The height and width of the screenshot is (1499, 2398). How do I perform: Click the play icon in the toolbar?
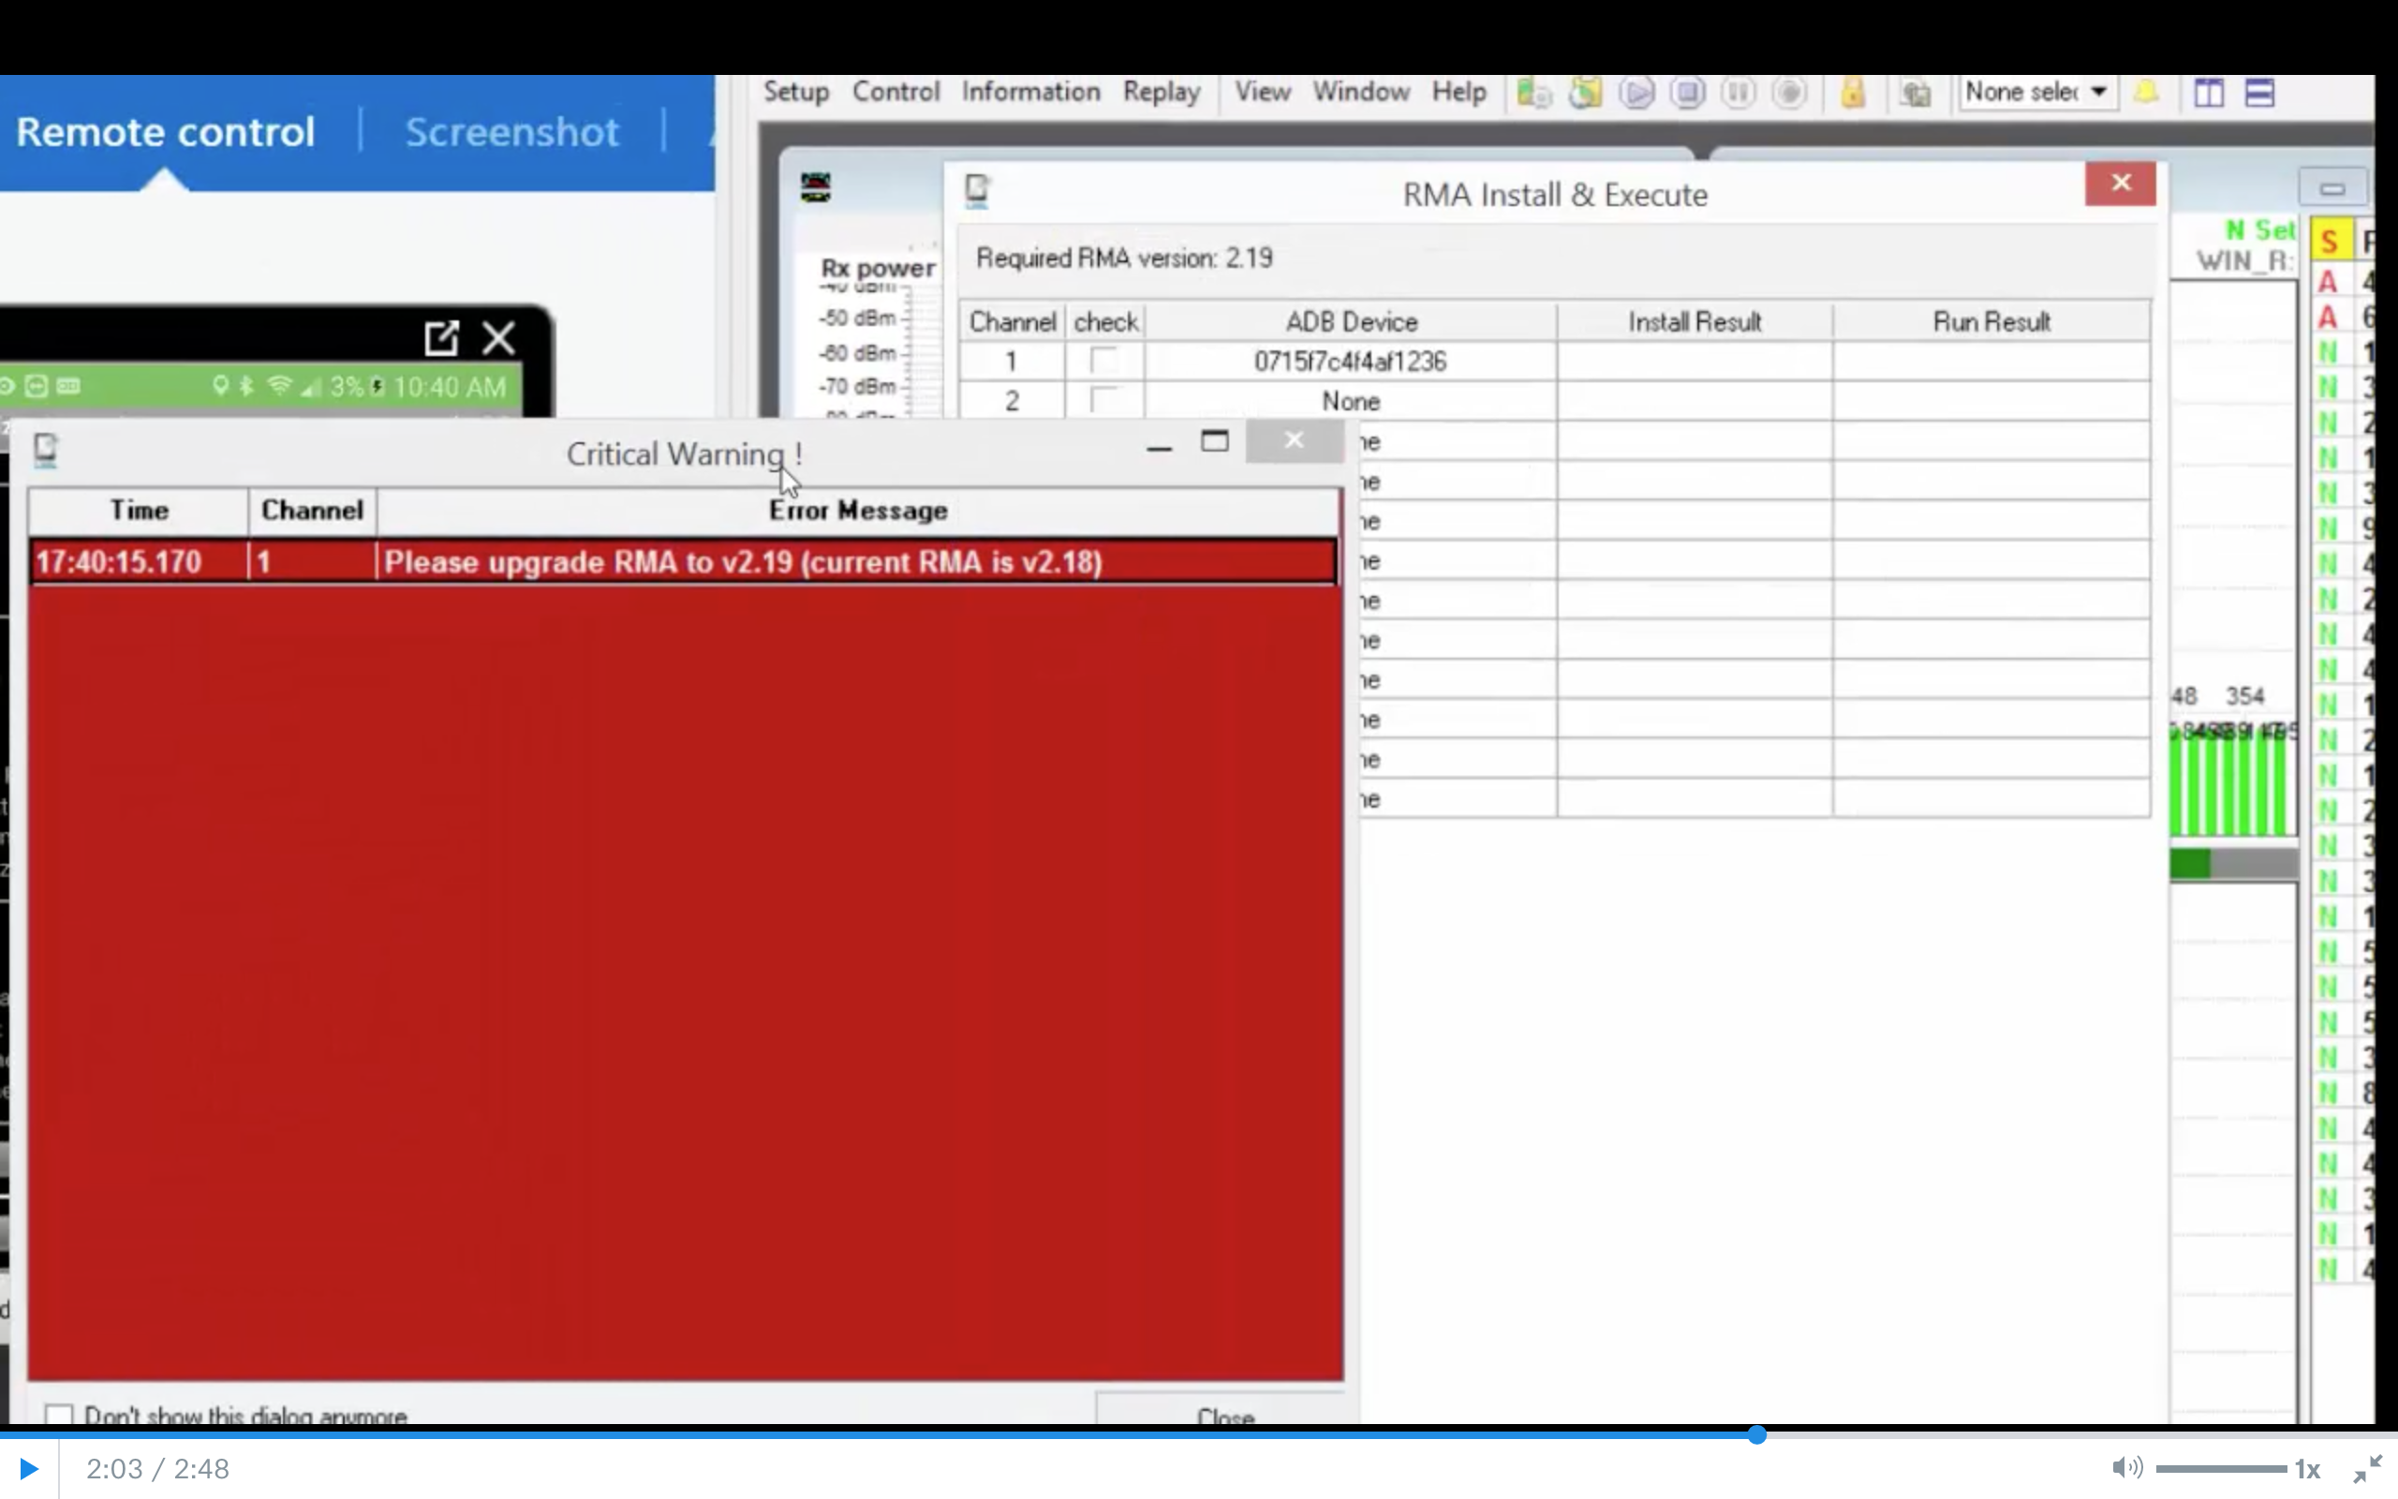coord(1636,93)
